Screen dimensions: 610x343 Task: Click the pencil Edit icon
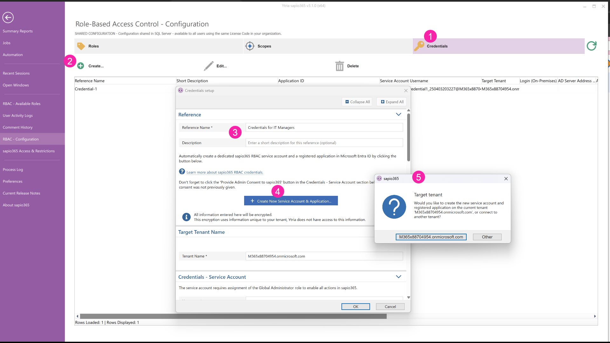pos(209,66)
